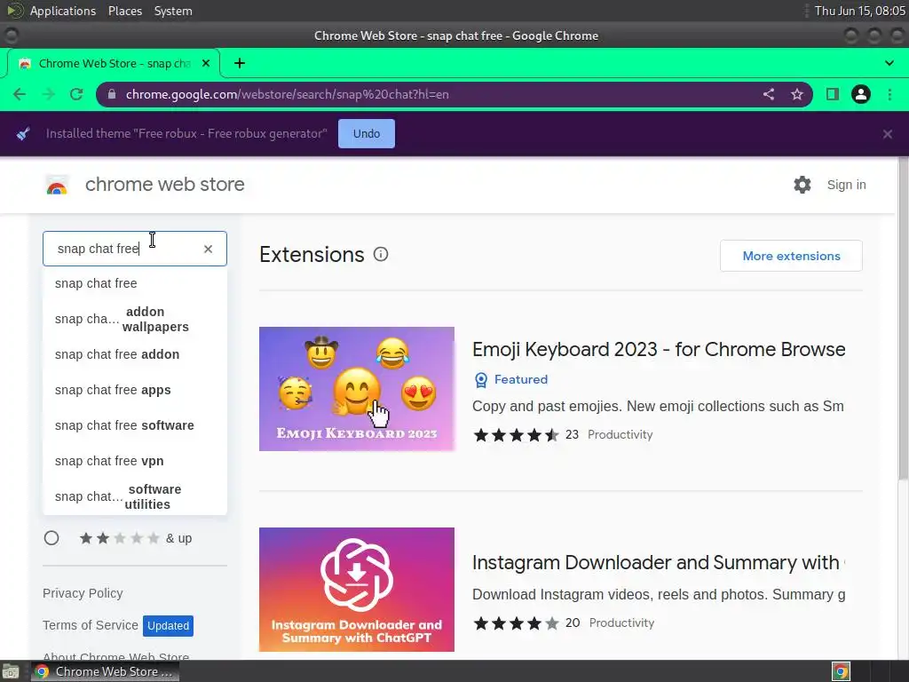
Task: Click the Chrome Web Store rainbow logo
Action: pos(57,185)
